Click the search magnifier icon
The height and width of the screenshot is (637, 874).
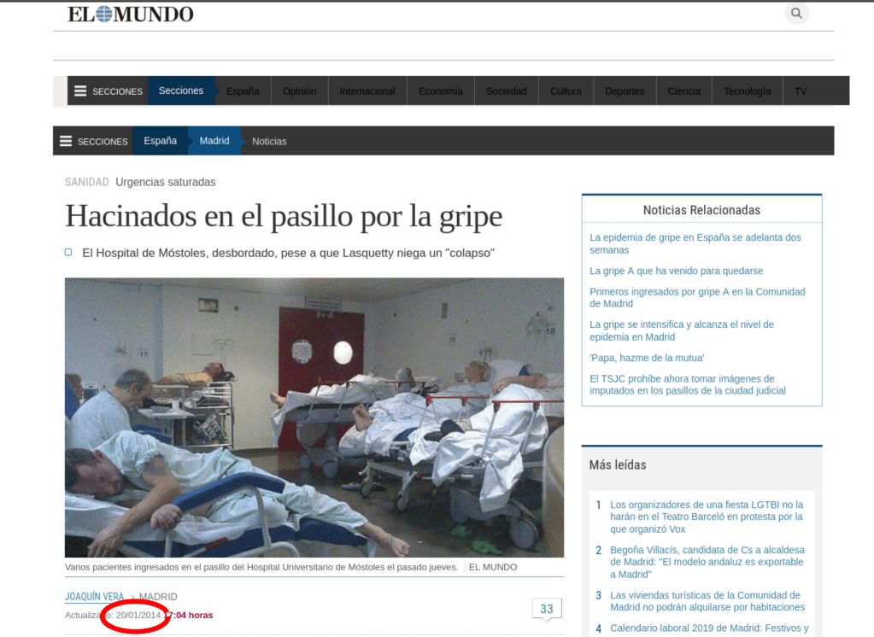796,14
